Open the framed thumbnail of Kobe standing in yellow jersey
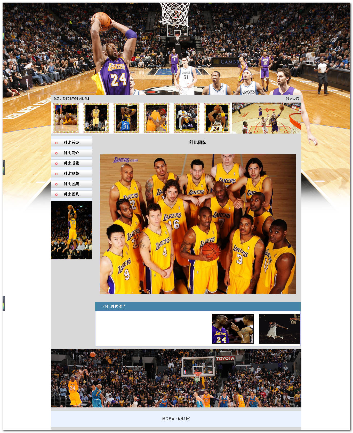The height and width of the screenshot is (433, 353). click(x=96, y=118)
